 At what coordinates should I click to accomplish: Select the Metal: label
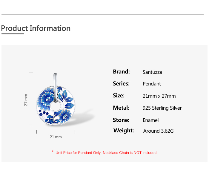(x=121, y=108)
